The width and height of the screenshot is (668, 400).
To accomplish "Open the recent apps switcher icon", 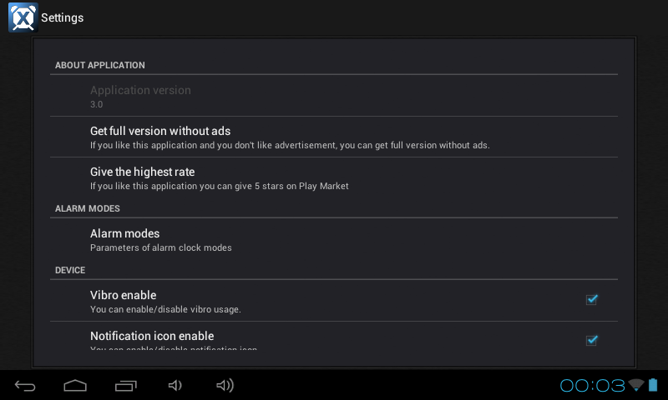I will 125,385.
